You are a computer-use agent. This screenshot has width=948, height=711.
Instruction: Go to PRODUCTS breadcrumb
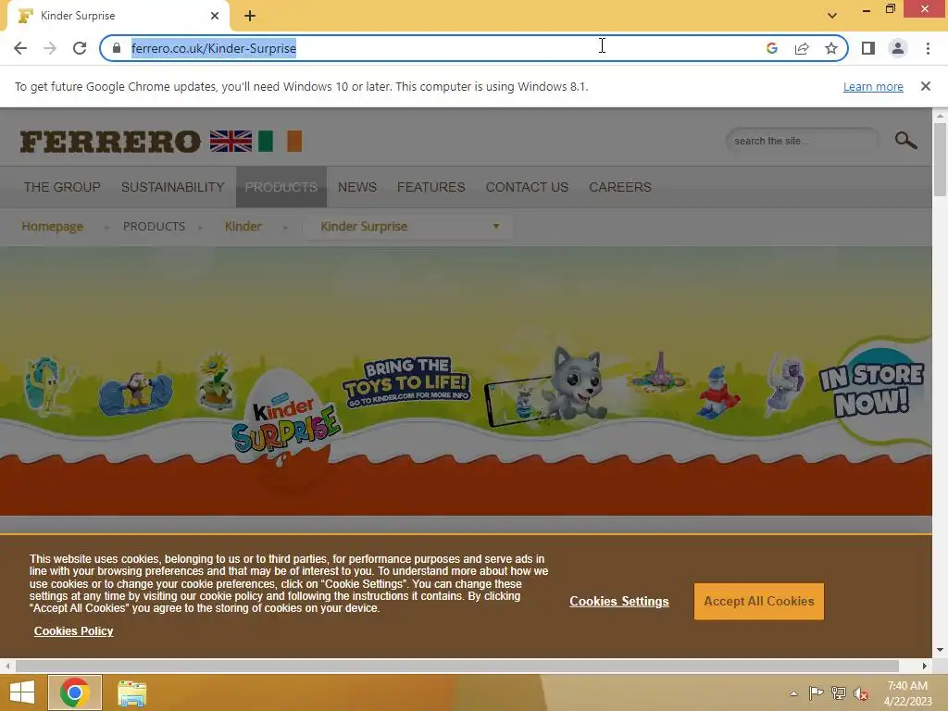coord(155,226)
